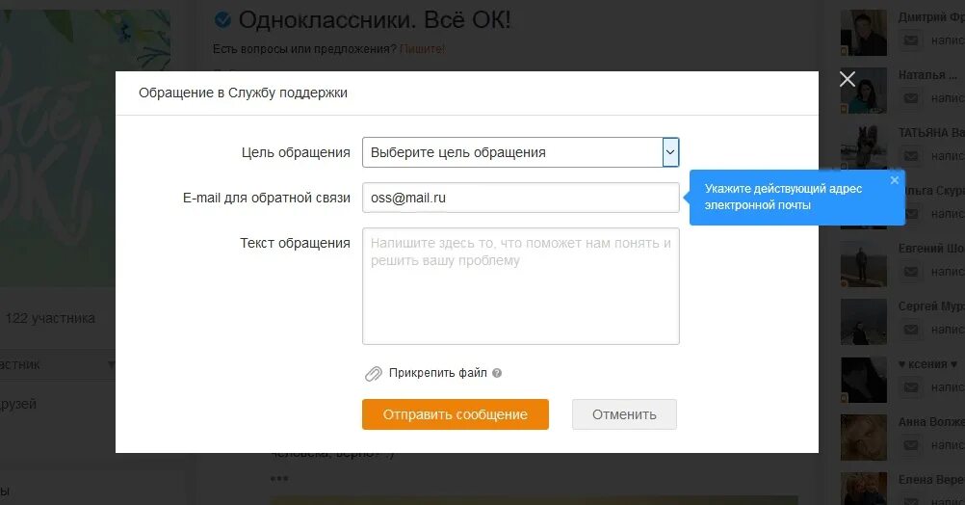Image resolution: width=965 pixels, height=505 pixels.
Task: Dismiss the blue e-mail tooltip
Action: [x=895, y=180]
